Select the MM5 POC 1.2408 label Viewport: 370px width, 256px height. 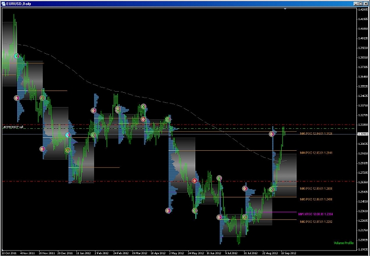point(316,199)
